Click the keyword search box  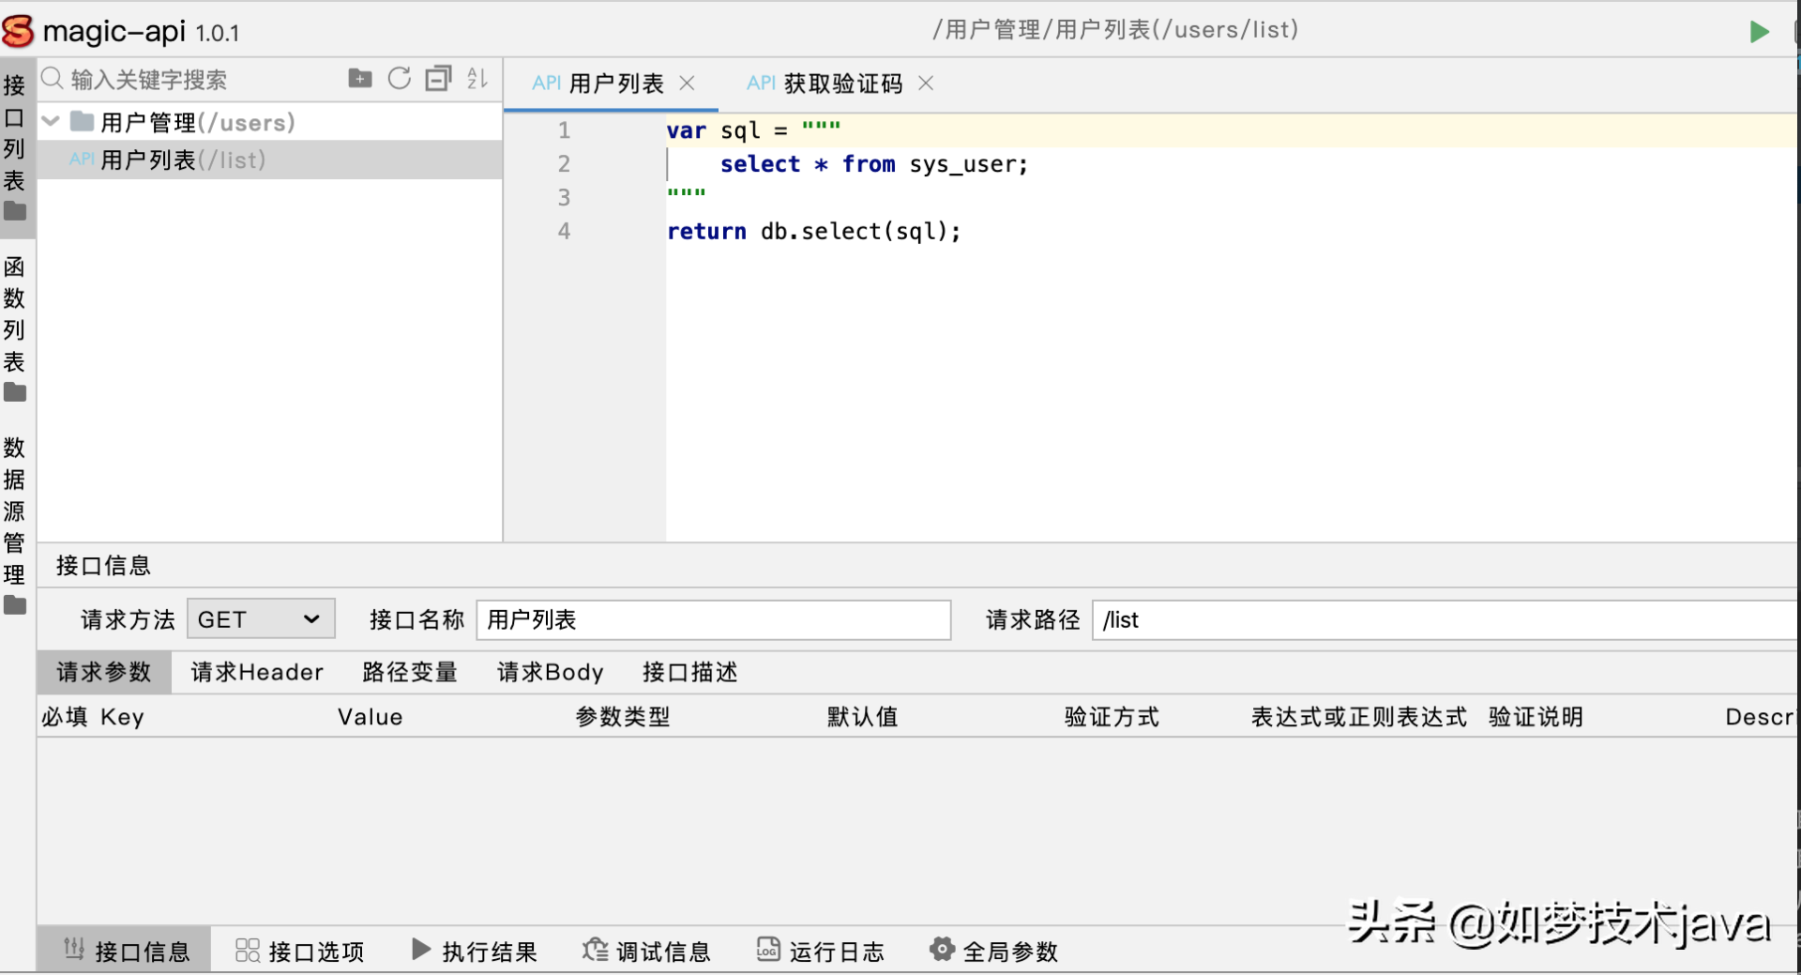(x=188, y=80)
